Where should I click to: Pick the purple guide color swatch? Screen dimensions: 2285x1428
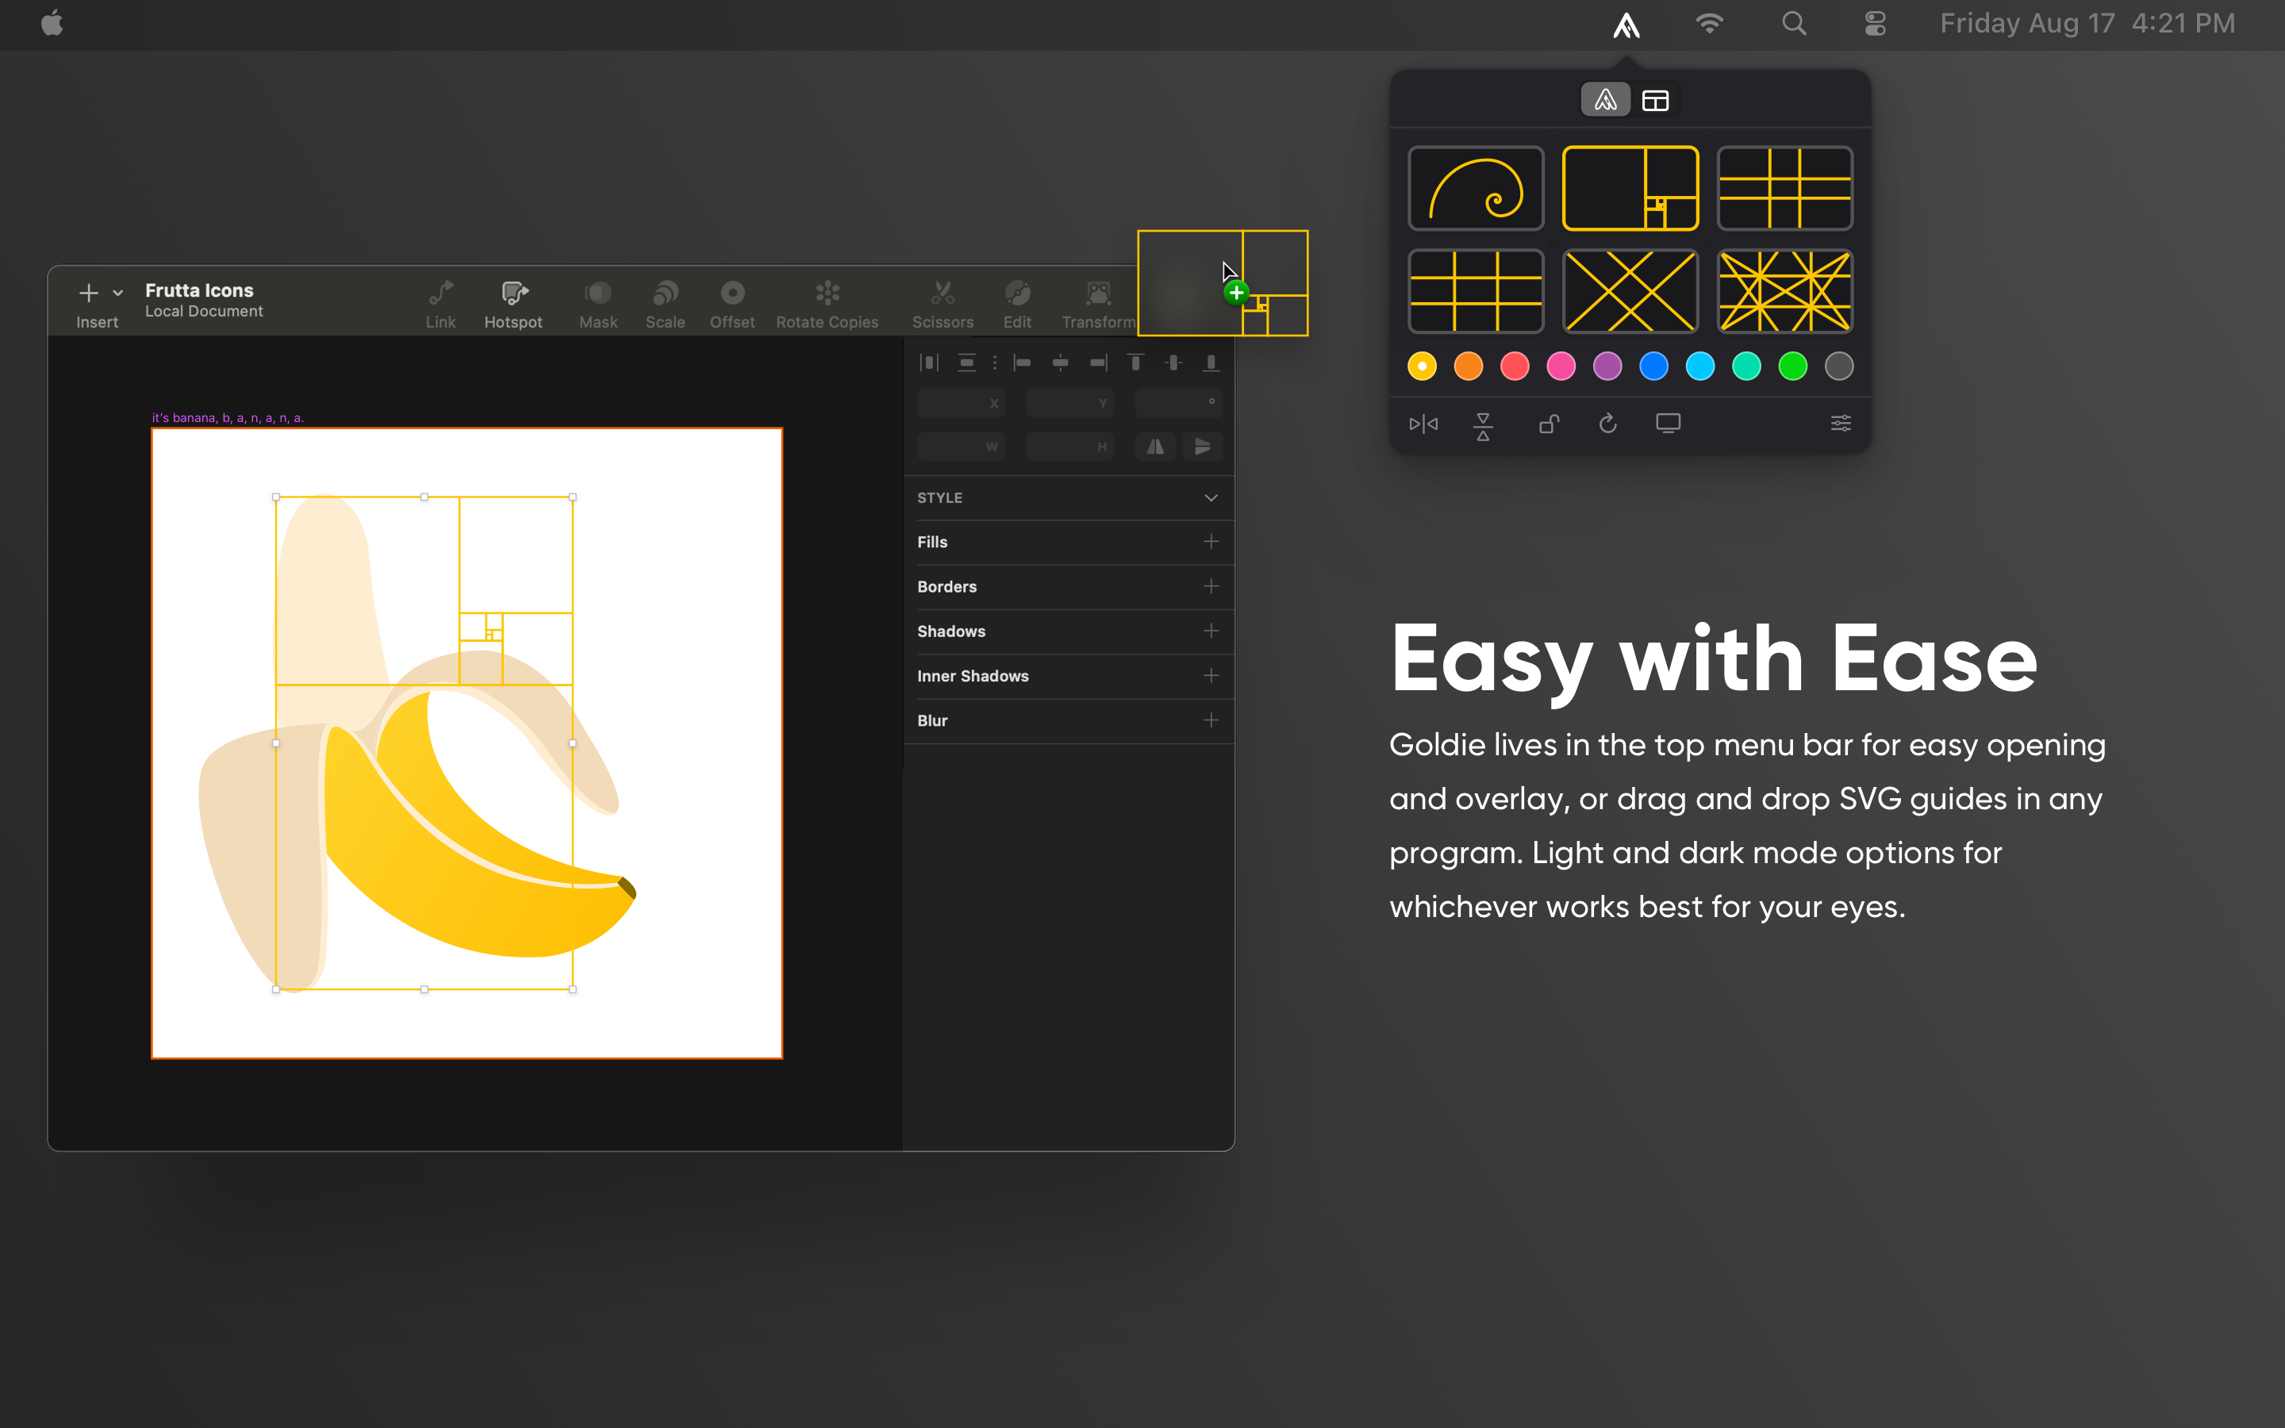tap(1607, 367)
